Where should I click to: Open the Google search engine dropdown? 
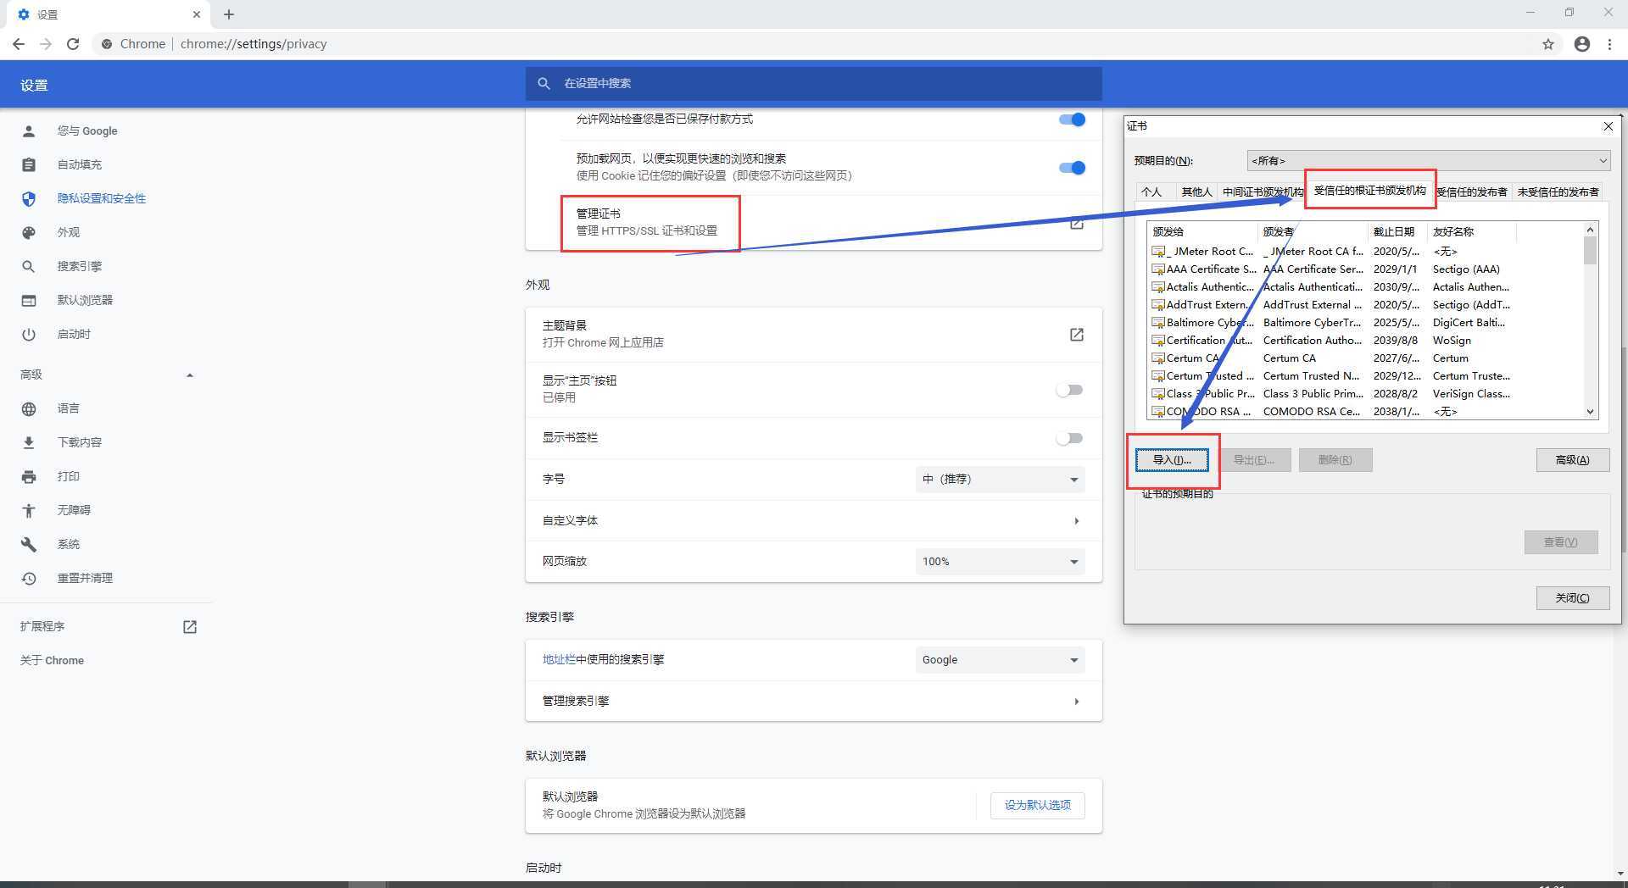1000,659
